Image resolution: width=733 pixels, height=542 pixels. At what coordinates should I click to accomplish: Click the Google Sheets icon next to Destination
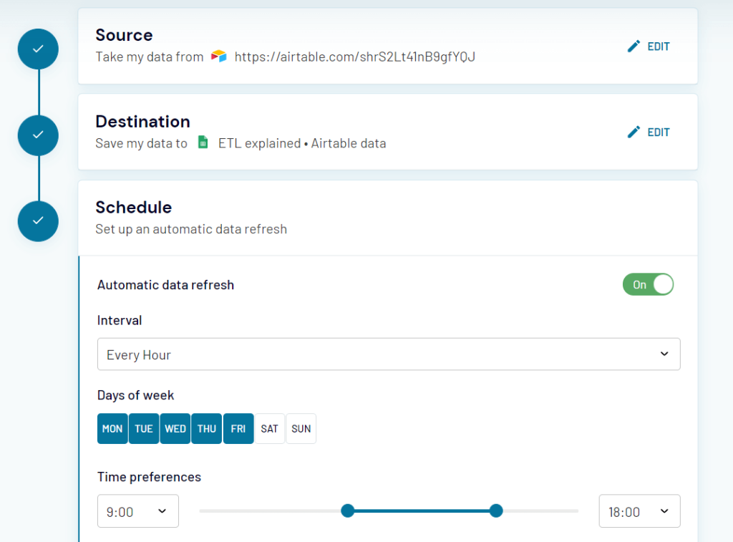tap(203, 142)
